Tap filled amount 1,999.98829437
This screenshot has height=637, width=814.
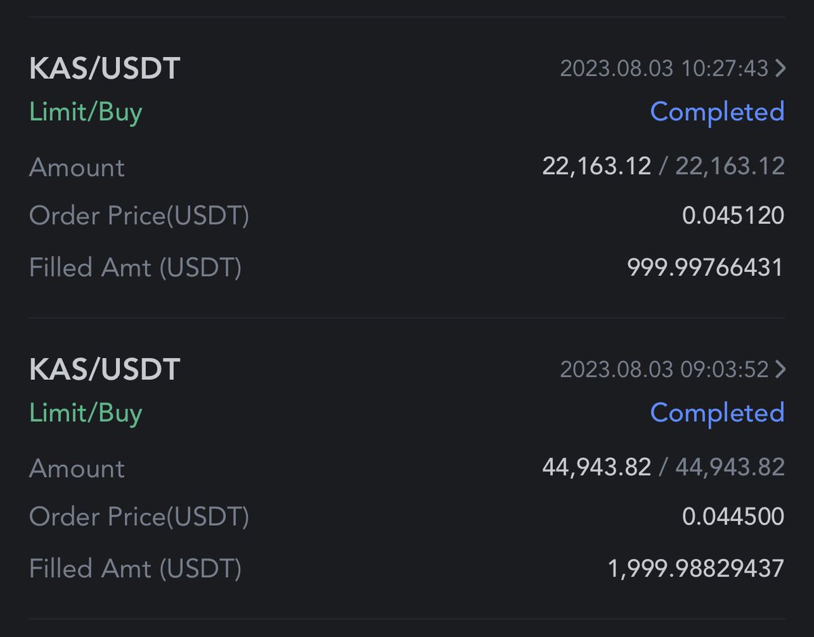point(696,568)
